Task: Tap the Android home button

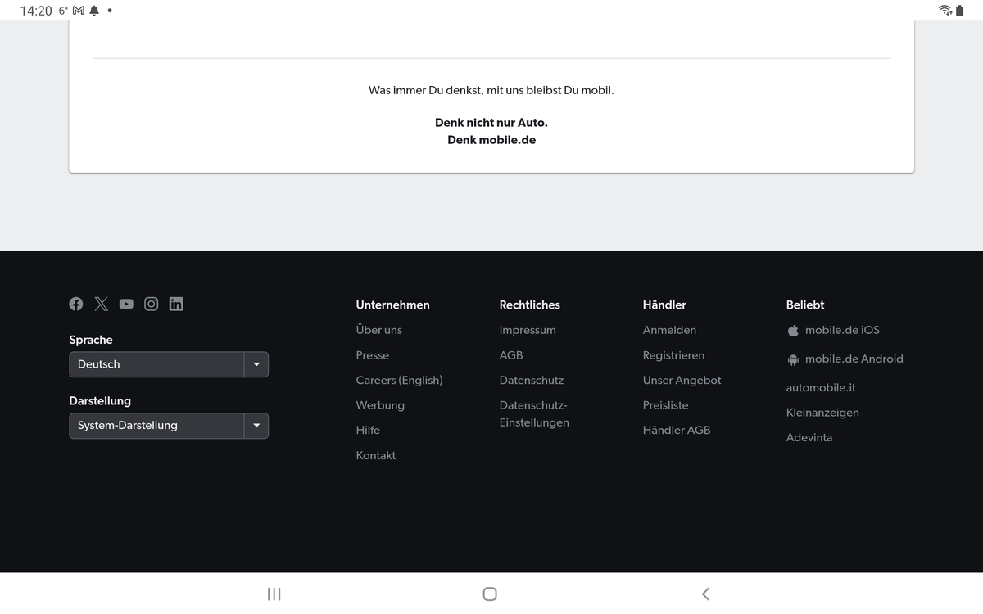Action: (x=490, y=594)
